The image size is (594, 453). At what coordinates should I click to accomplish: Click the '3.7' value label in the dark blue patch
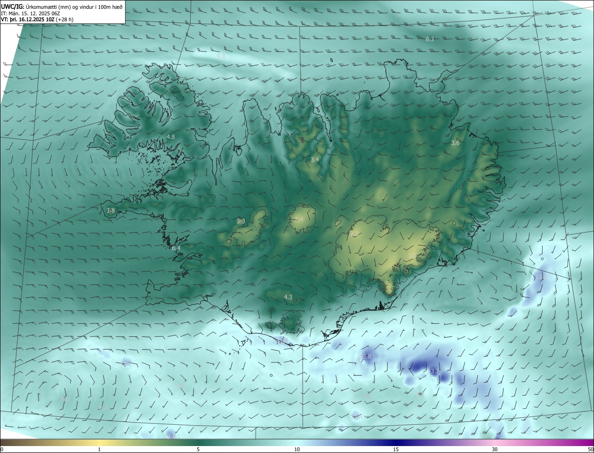(x=434, y=371)
